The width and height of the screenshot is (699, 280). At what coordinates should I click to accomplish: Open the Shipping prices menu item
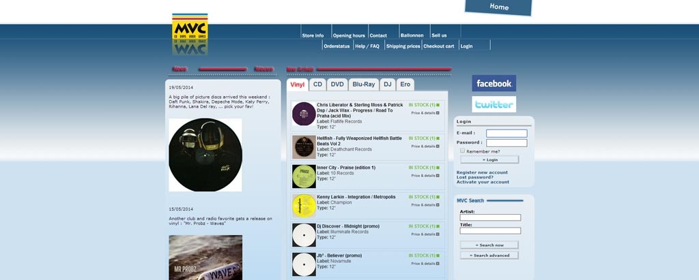click(403, 46)
